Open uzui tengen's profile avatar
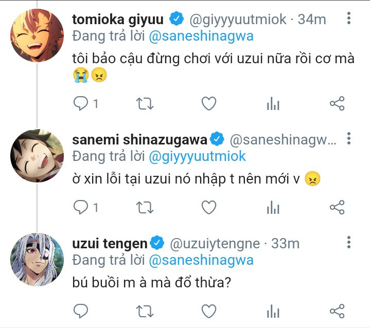The height and width of the screenshot is (328, 370). pyautogui.click(x=36, y=260)
